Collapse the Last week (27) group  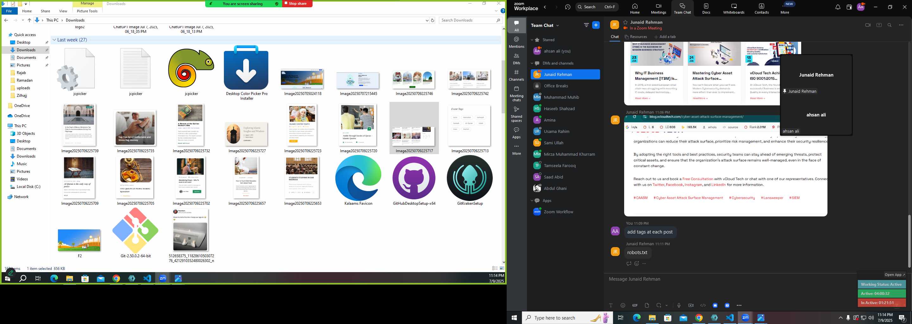54,40
